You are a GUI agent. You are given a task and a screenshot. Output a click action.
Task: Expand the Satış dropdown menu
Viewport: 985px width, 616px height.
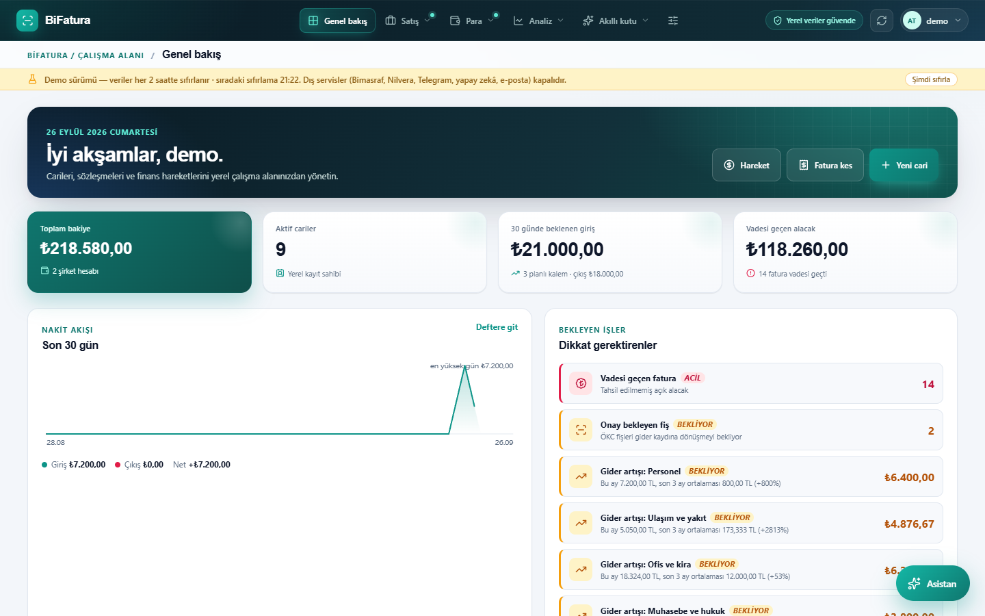(408, 21)
